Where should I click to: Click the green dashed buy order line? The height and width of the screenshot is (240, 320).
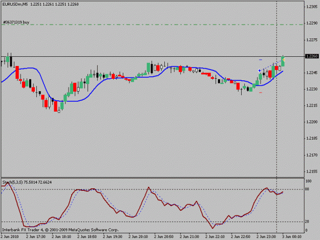click(x=153, y=25)
